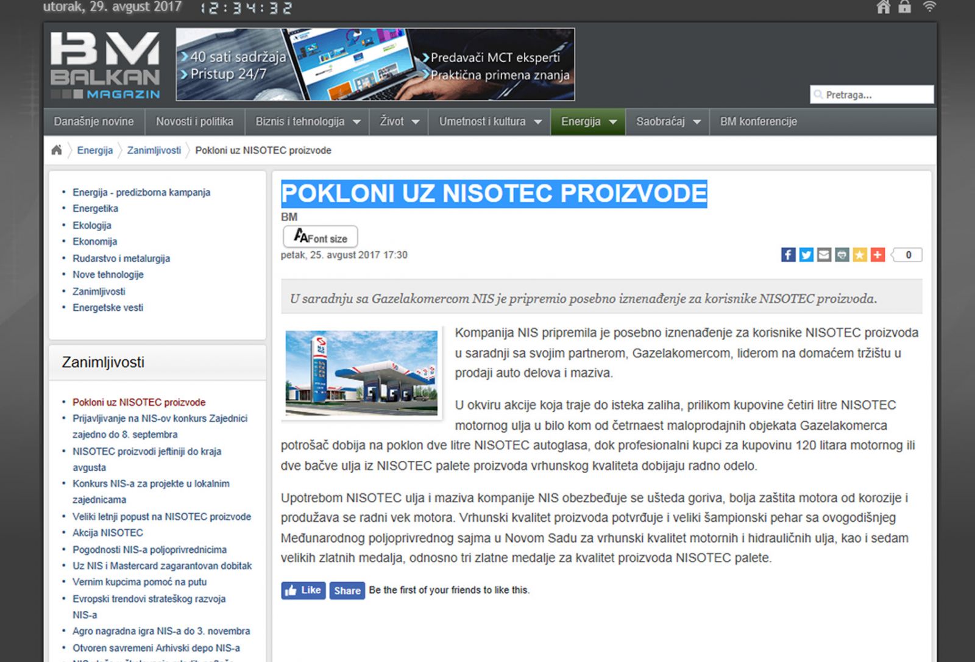Image resolution: width=975 pixels, height=662 pixels.
Task: Click the Font size button
Action: pyautogui.click(x=321, y=237)
